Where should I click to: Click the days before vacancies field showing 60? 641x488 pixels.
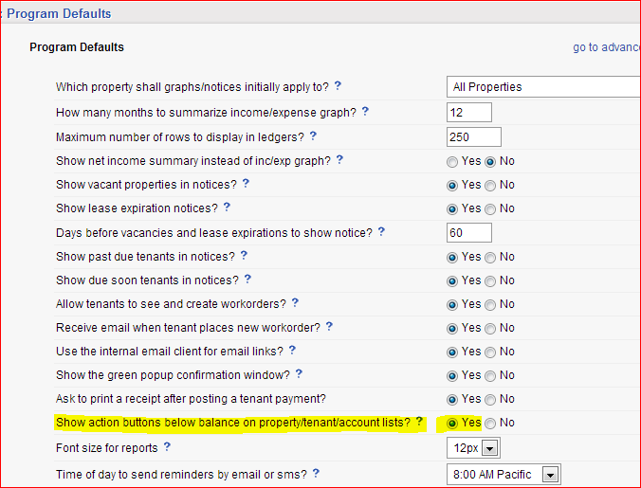468,232
